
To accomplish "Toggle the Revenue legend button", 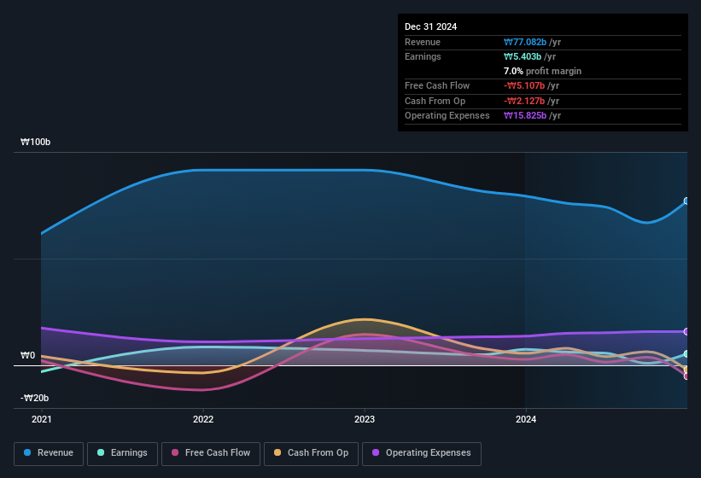I will pyautogui.click(x=49, y=453).
